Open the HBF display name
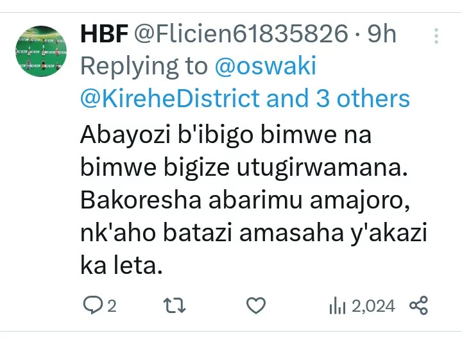Screen dimensions: 462x340 pos(105,34)
